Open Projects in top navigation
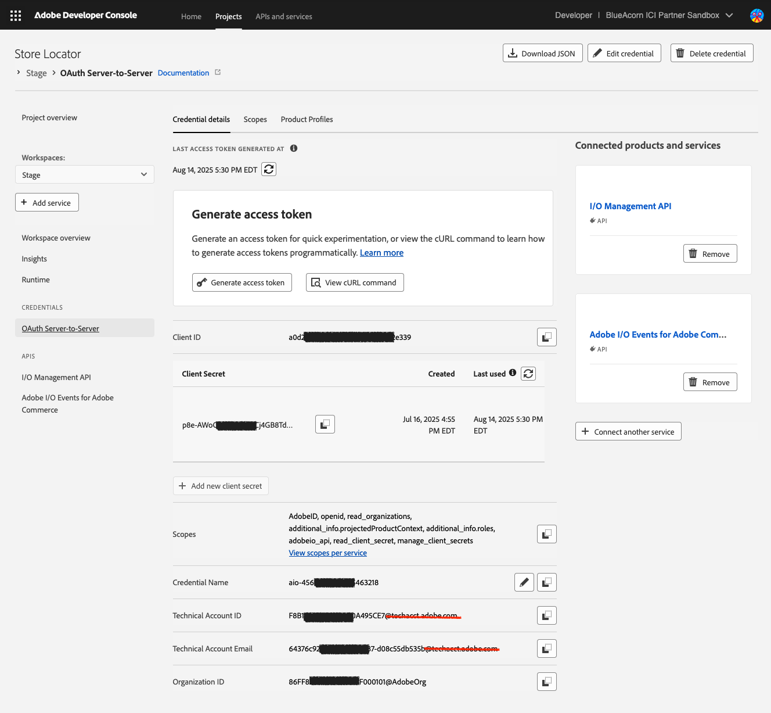The image size is (771, 713). coord(228,16)
